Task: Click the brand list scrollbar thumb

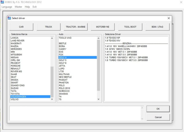Action: [52, 82]
